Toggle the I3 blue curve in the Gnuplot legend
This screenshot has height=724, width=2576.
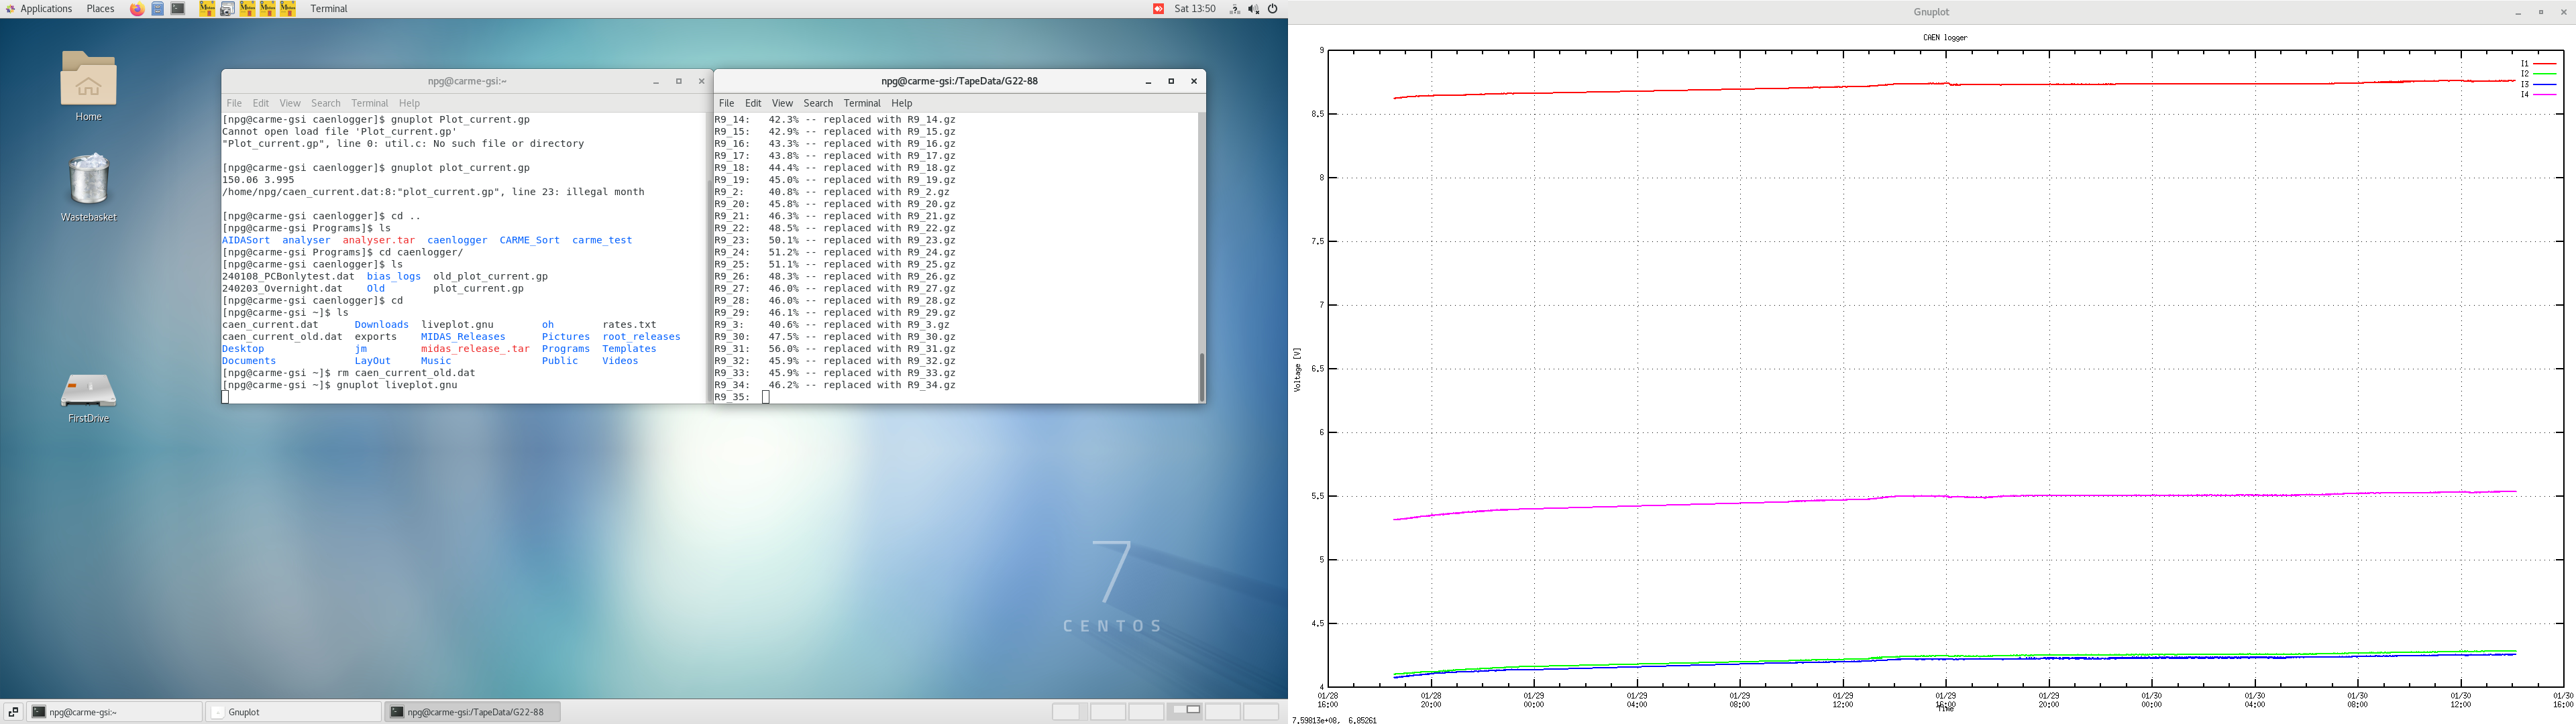(2538, 84)
